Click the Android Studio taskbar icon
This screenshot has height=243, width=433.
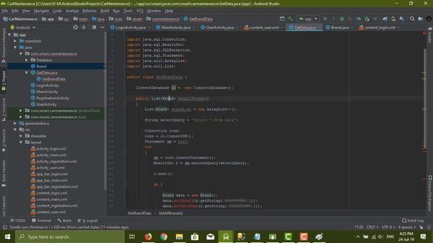tap(226, 237)
